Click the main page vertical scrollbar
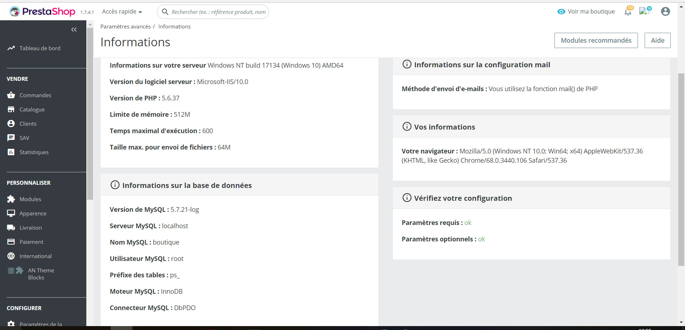 (x=681, y=169)
